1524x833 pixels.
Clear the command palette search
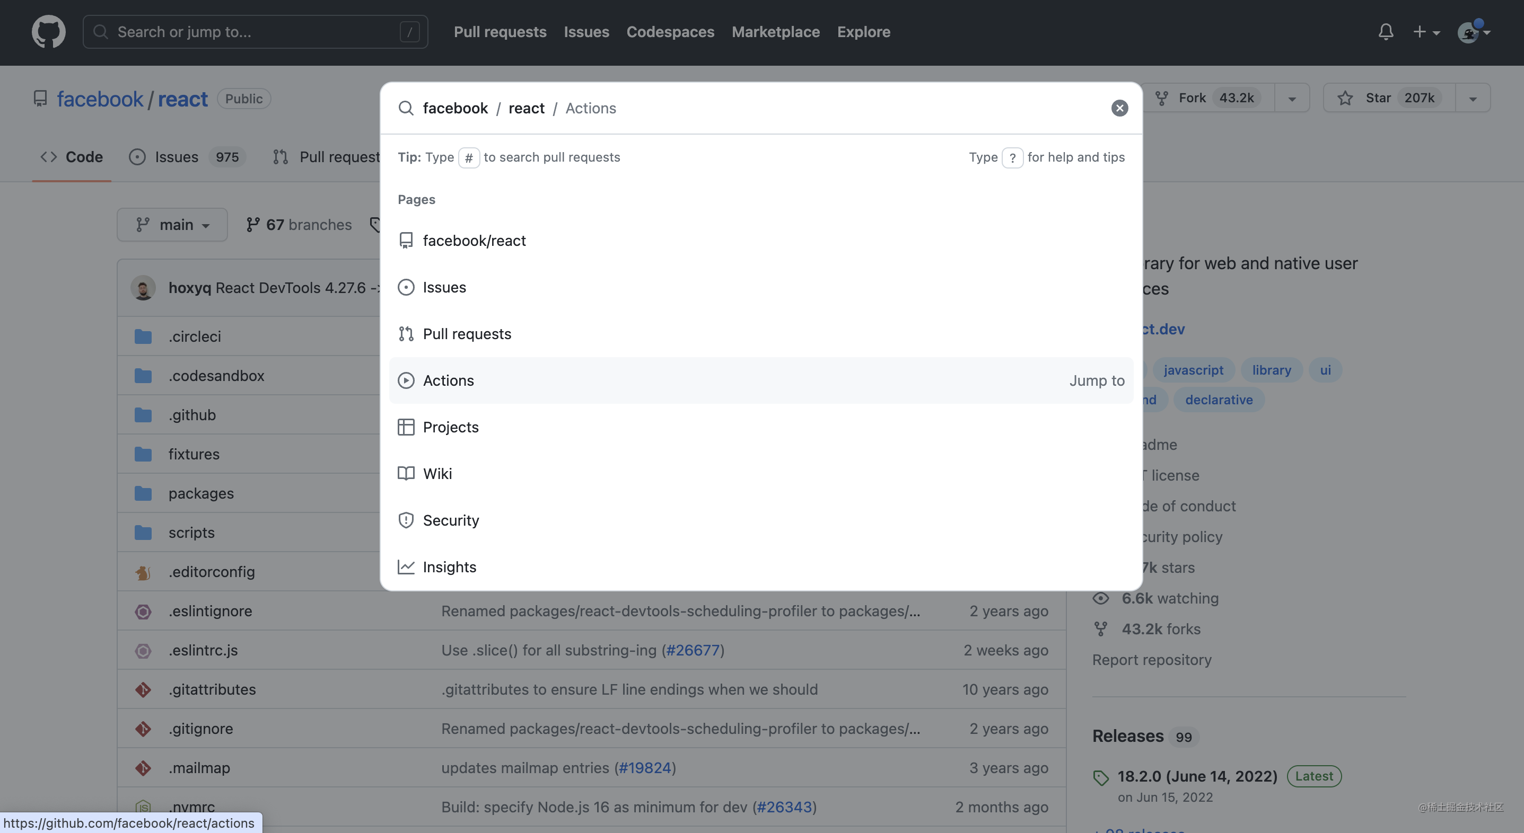(x=1119, y=108)
